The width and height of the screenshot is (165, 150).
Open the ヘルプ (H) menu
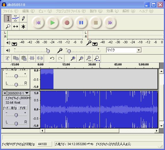coord(146,11)
